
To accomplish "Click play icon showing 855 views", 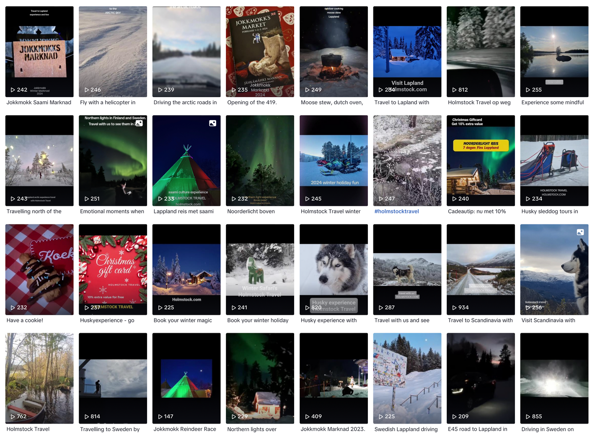I will click(x=528, y=416).
